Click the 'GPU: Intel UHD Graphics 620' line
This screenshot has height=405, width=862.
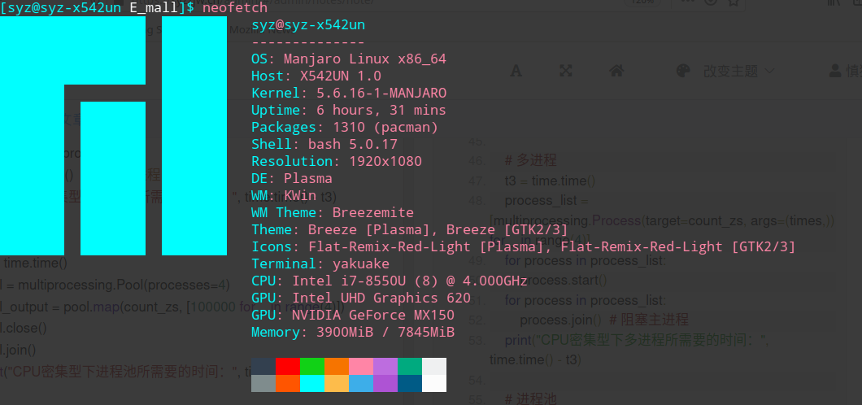[x=360, y=298]
